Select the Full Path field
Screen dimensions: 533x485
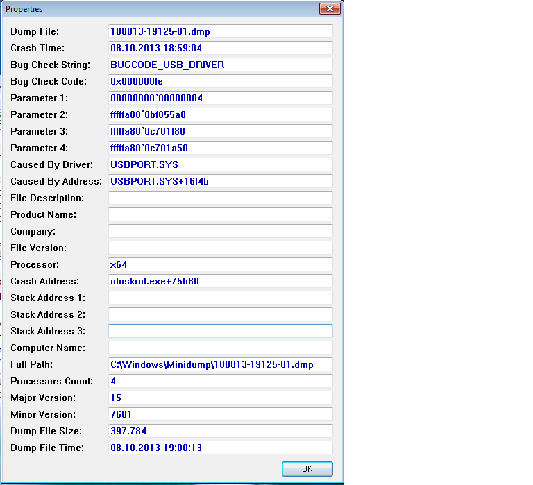221,364
